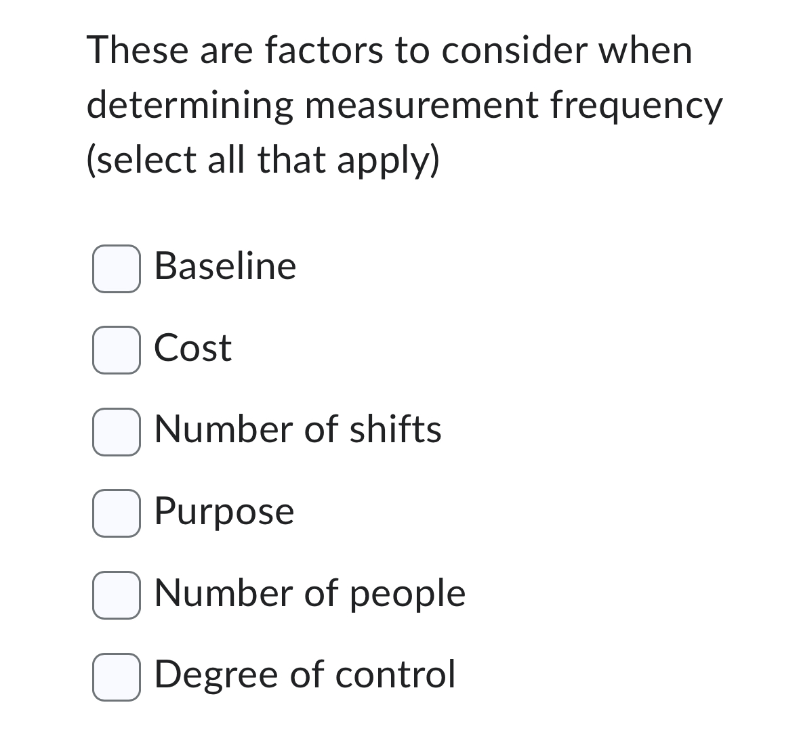Viewport: 799px width, 749px height.
Task: Check the Cost checkbox
Action: tap(117, 351)
